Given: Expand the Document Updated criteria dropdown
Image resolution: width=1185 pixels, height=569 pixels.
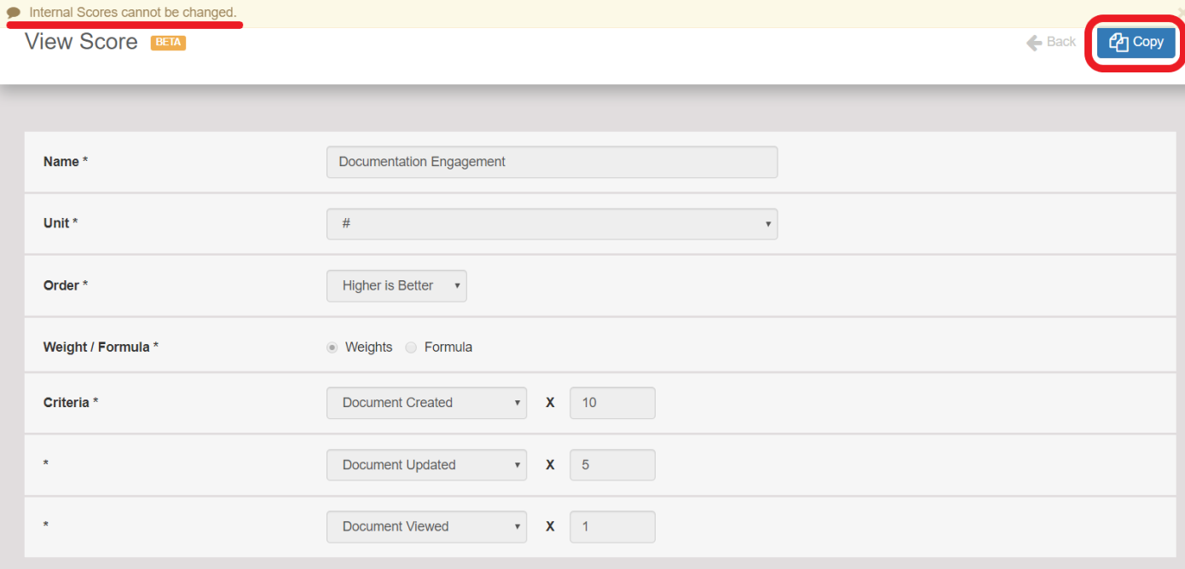Looking at the screenshot, I should [x=426, y=465].
